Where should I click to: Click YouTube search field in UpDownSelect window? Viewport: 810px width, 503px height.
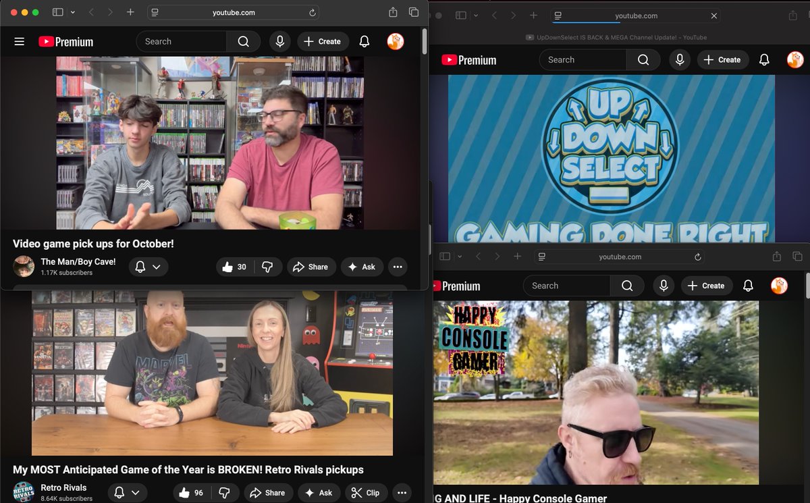584,60
